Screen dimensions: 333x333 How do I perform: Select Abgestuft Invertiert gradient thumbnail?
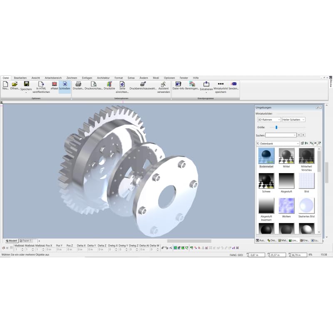point(266,206)
